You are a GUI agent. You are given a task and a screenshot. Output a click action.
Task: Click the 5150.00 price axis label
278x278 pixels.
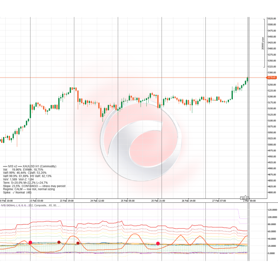272,108
